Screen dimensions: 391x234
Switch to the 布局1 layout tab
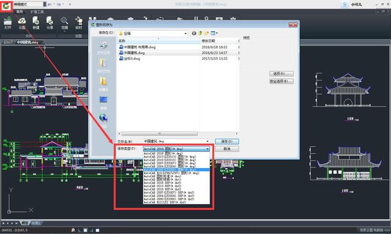[36, 223]
